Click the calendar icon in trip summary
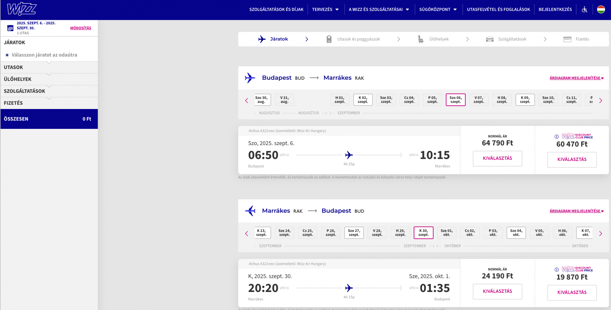The height and width of the screenshot is (310, 611). point(10,28)
